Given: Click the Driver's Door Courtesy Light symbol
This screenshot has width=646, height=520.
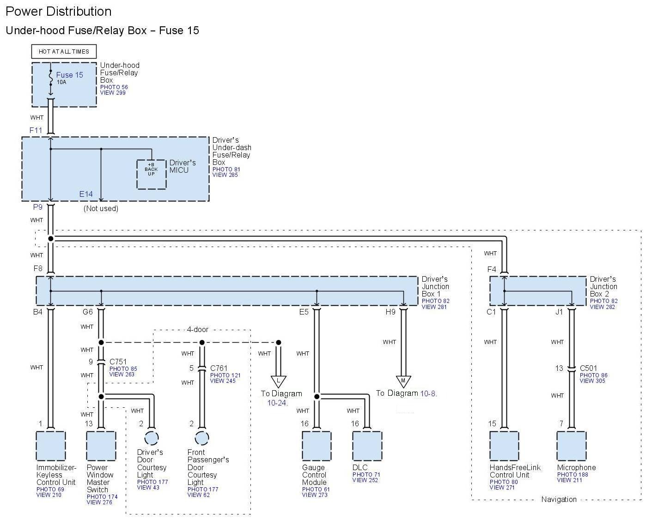Looking at the screenshot, I should (x=152, y=438).
